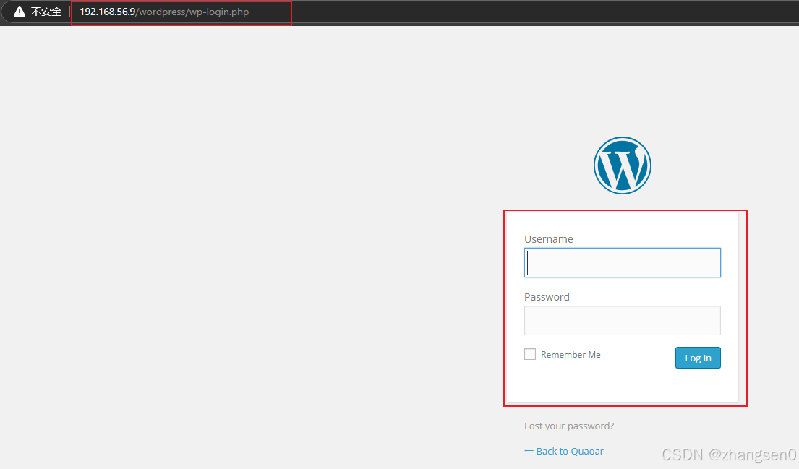Click the Username label text

pos(548,239)
